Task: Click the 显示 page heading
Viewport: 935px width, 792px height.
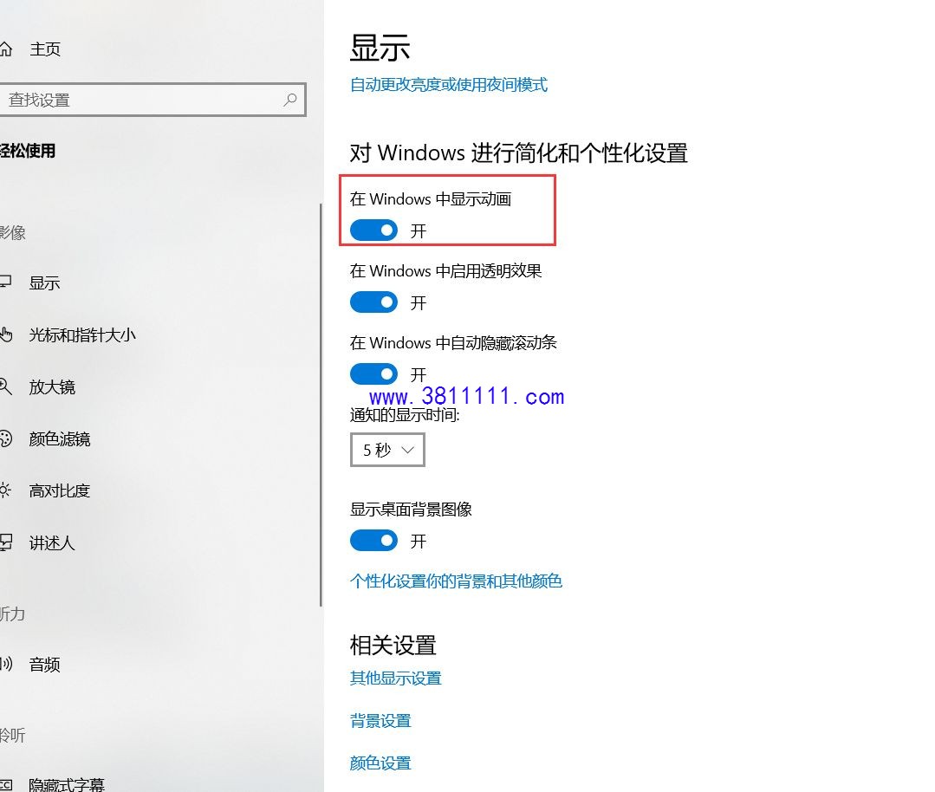Action: pos(380,48)
